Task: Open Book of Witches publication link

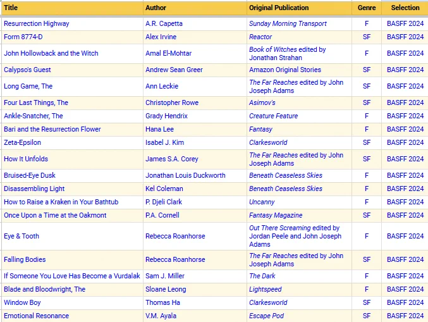Action: click(x=273, y=49)
